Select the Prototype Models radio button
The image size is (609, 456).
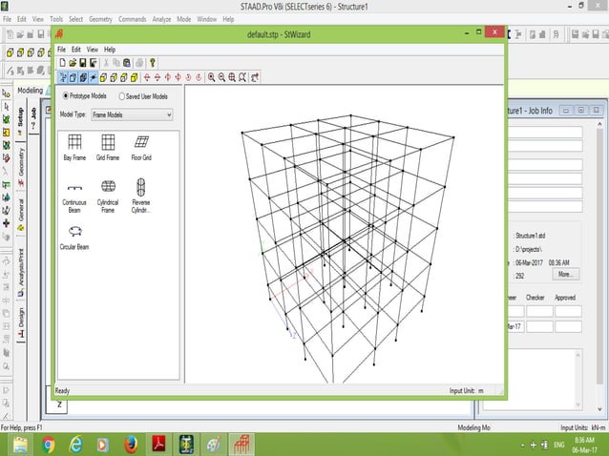tap(66, 96)
